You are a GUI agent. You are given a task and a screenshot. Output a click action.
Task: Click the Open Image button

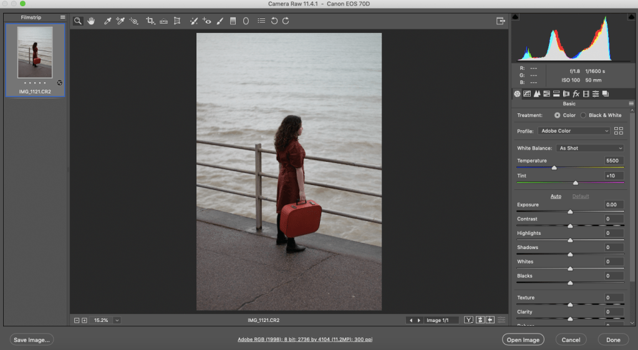(523, 339)
